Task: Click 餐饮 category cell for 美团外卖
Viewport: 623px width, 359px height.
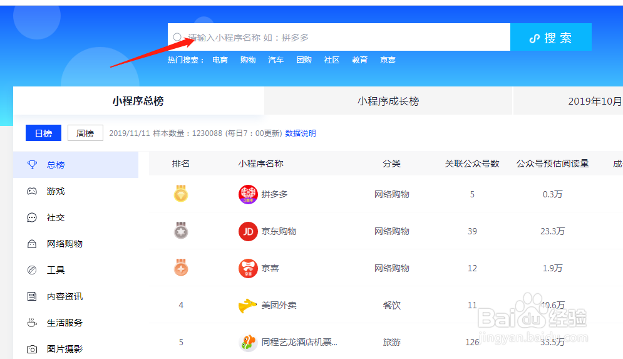Action: point(392,305)
